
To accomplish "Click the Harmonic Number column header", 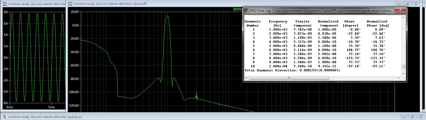I will click(x=252, y=23).
